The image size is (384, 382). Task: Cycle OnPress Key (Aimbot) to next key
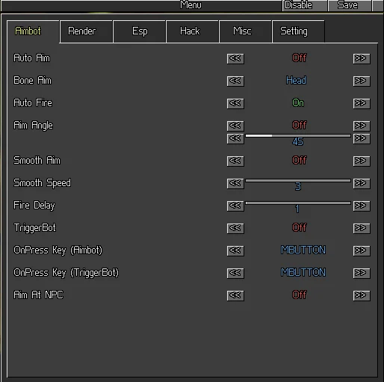(x=362, y=250)
